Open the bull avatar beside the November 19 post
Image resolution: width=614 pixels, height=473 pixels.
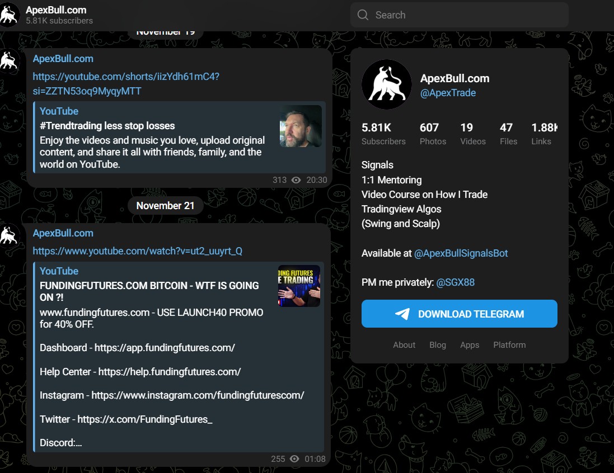(x=8, y=61)
